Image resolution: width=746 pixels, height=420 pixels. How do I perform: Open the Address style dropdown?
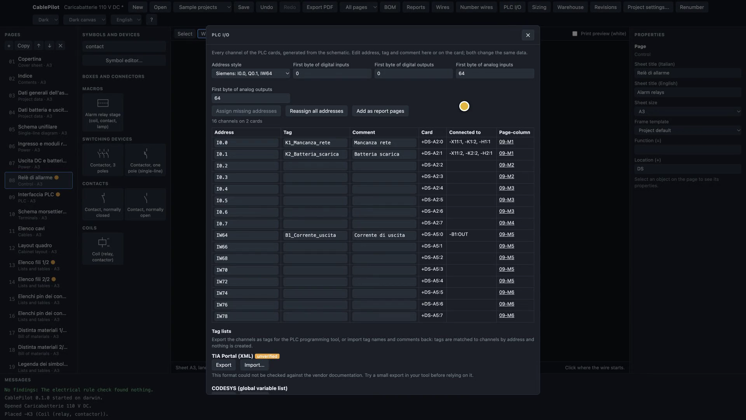(251, 73)
